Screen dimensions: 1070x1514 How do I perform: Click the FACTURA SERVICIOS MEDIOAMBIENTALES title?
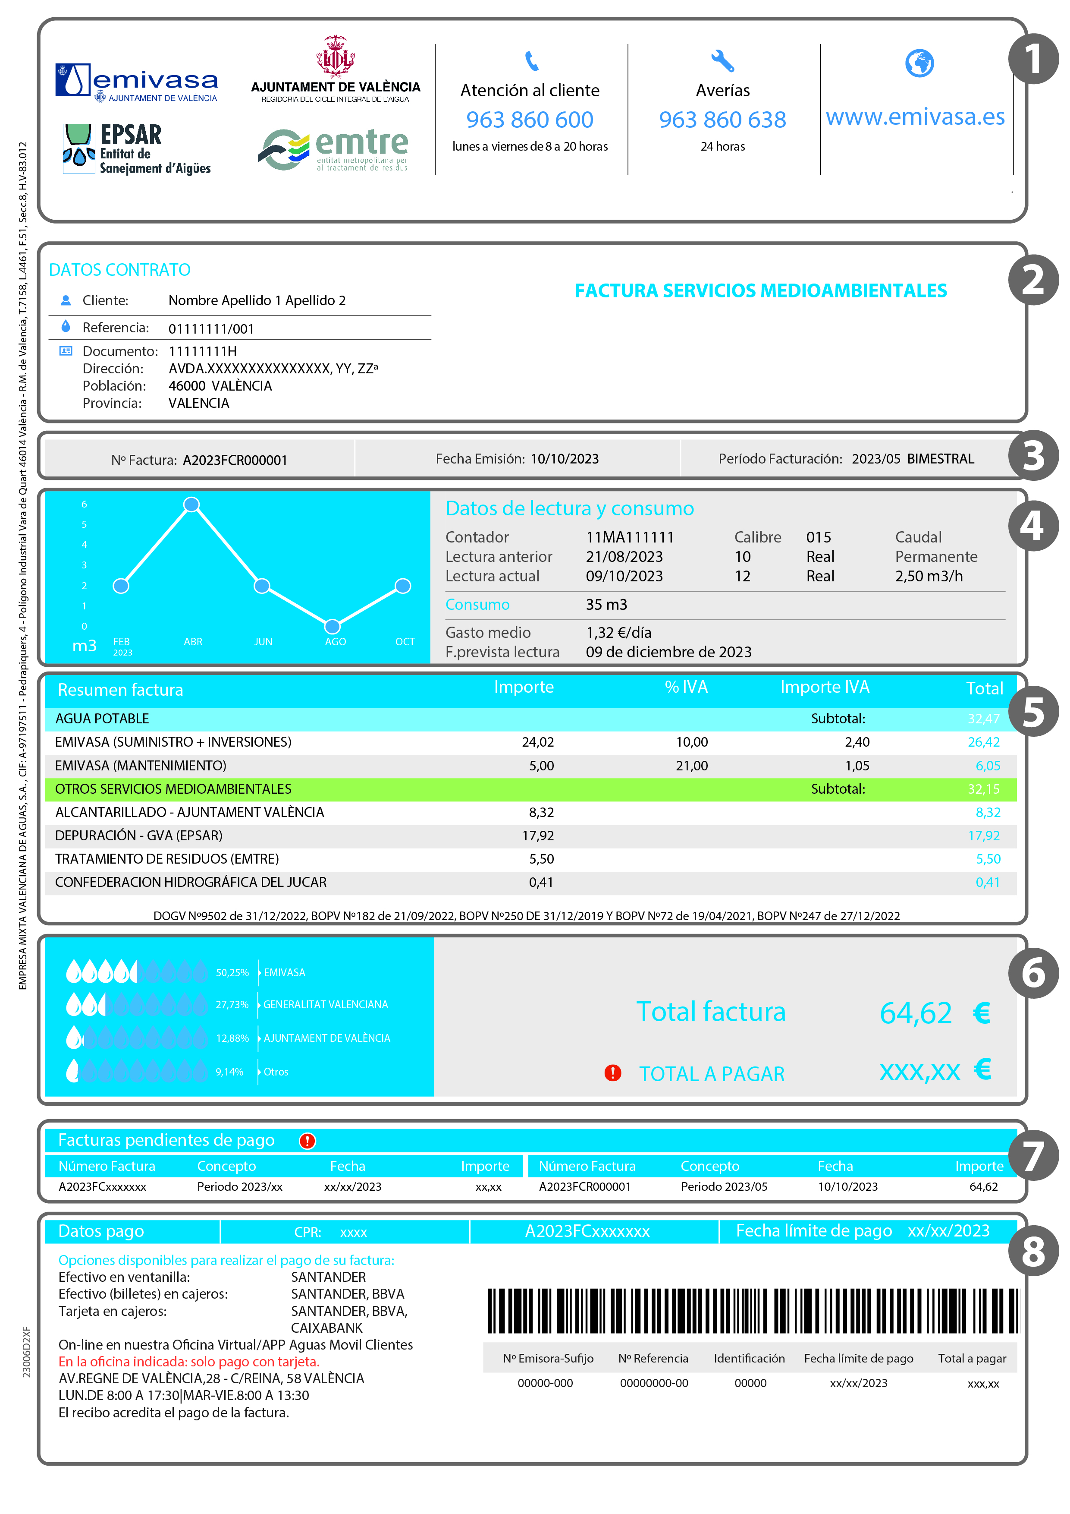coord(761,291)
